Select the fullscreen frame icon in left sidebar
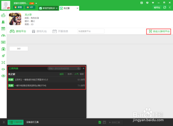Image resolution: width=173 pixels, height=126 pixels. coord(3,62)
